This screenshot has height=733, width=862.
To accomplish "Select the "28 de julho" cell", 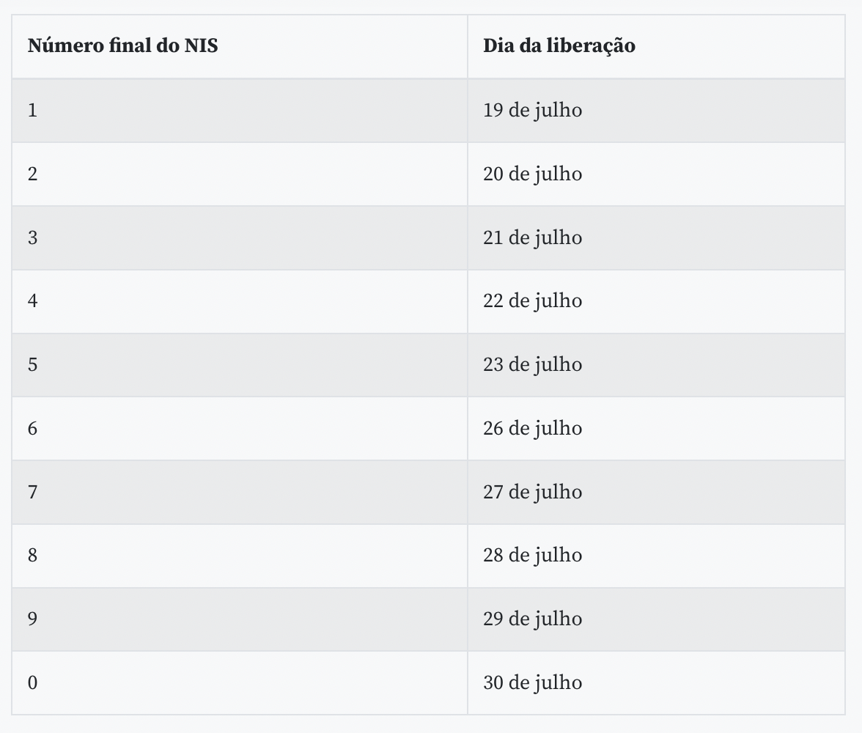I will 533,556.
